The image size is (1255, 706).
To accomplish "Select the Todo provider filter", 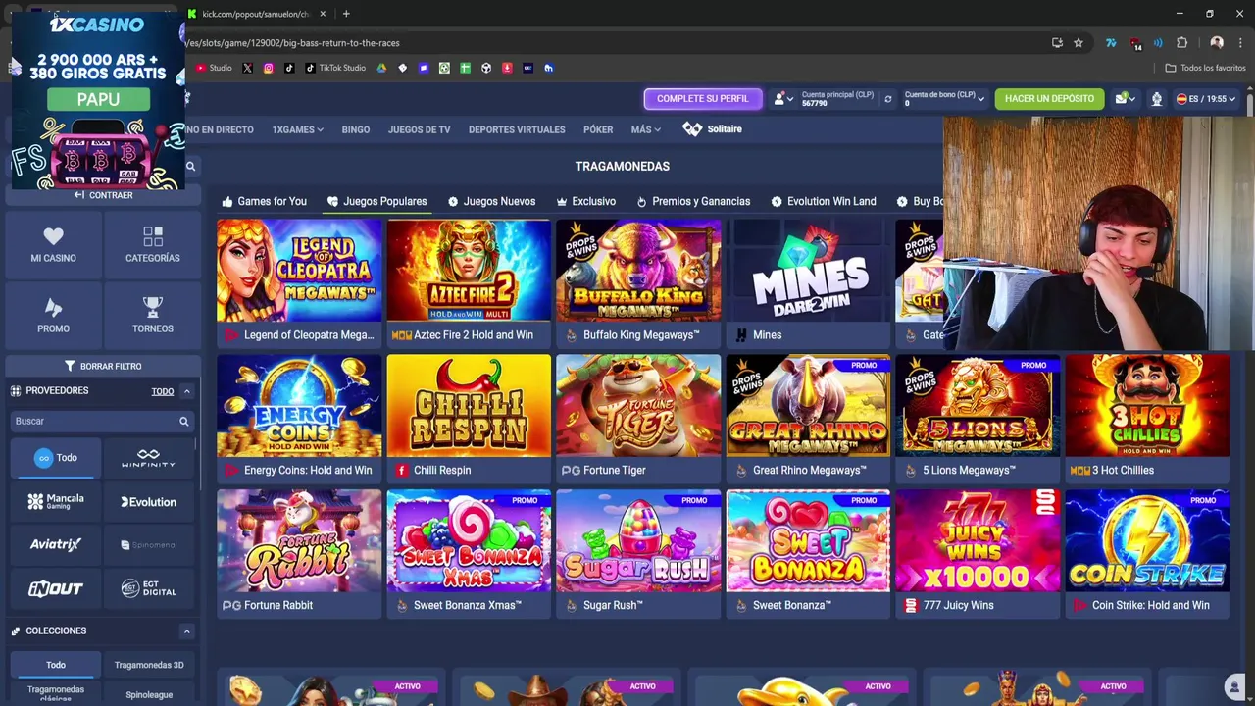I will (x=55, y=458).
